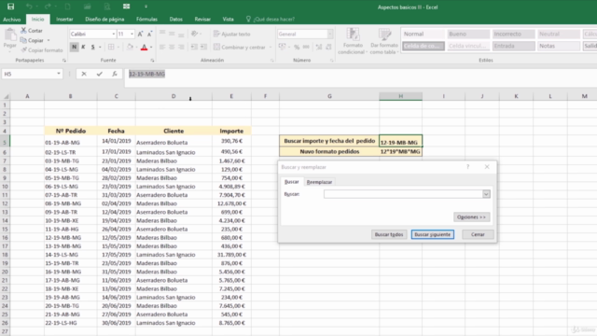Click the Name Box showing H5

coord(29,74)
